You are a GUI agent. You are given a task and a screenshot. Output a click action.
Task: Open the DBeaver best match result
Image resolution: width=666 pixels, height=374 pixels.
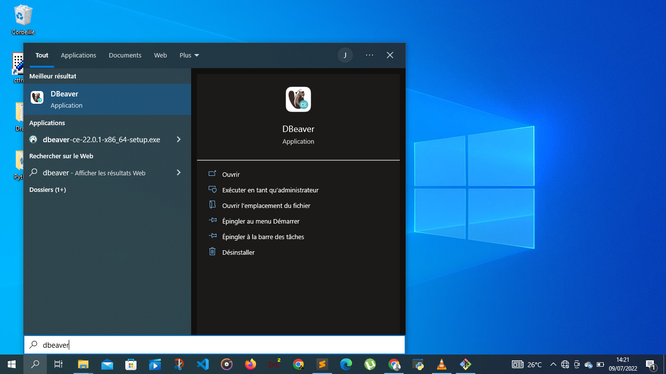coord(107,99)
